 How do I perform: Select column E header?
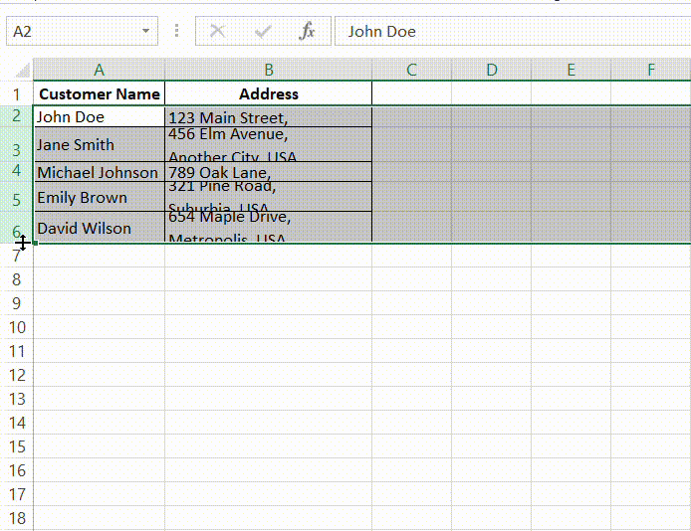pos(572,70)
